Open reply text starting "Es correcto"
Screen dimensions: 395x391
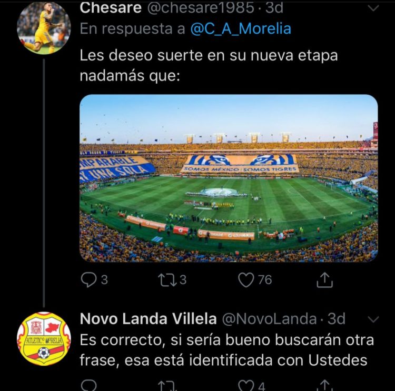click(226, 350)
